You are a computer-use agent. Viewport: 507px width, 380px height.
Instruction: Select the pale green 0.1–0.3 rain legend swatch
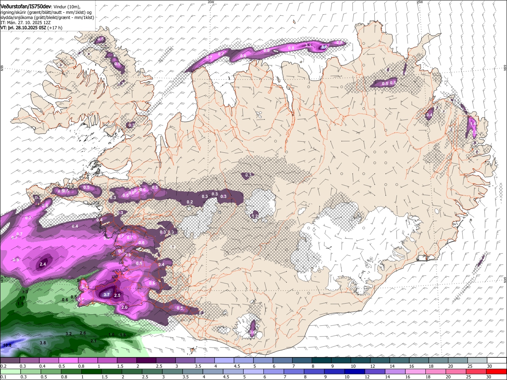(10, 371)
